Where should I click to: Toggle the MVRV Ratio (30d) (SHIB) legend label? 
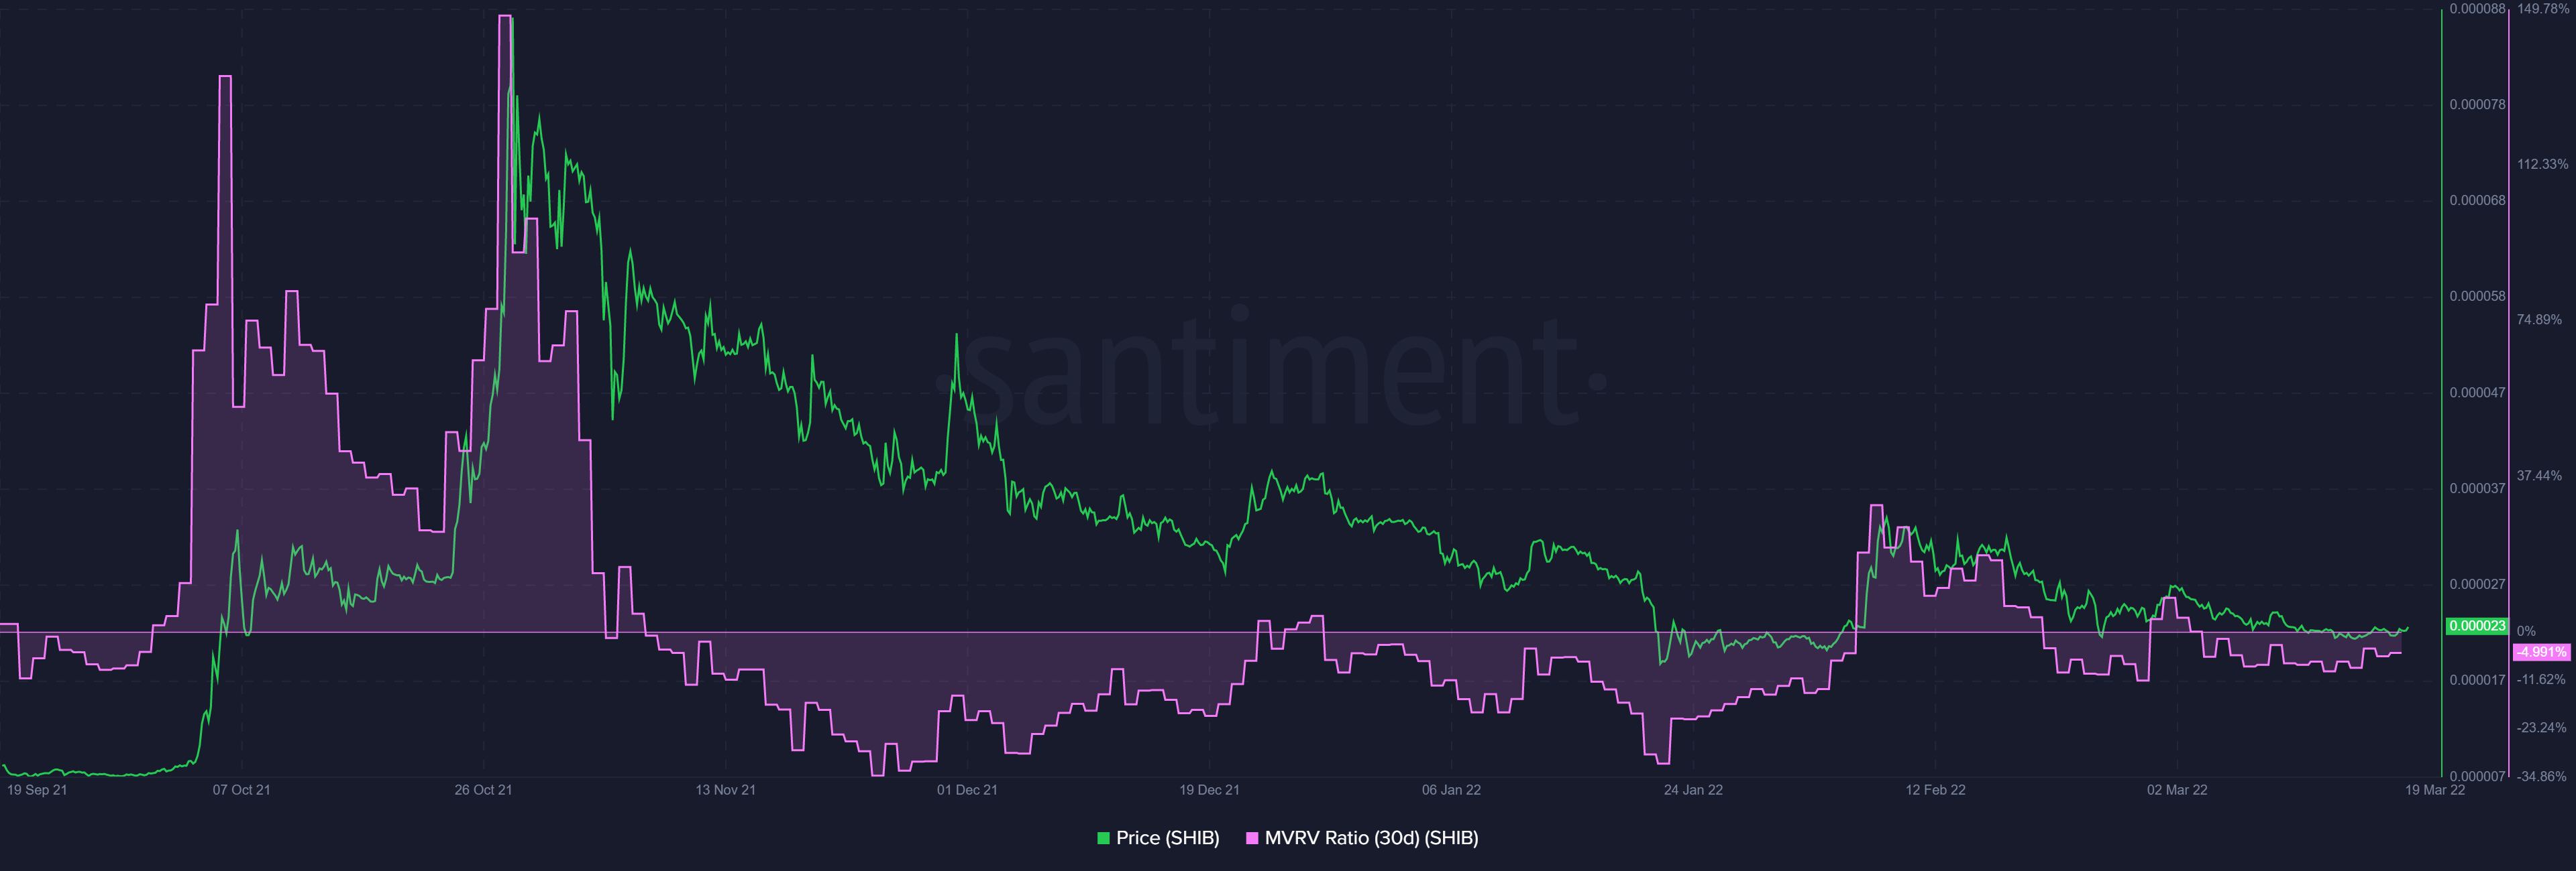click(1371, 839)
